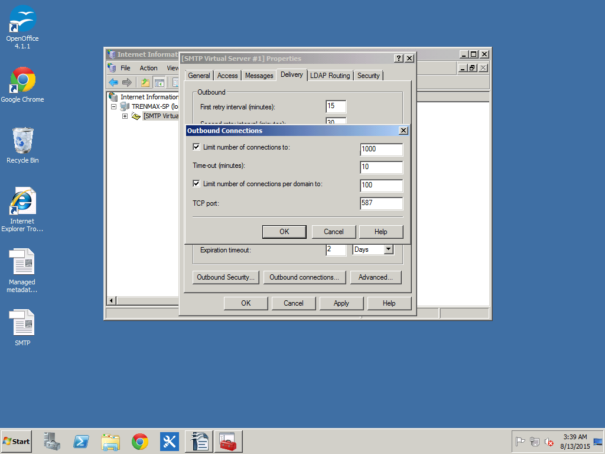Open OpenOffice 4.1.1 desktop shortcut
The image size is (605, 454).
coord(22,27)
